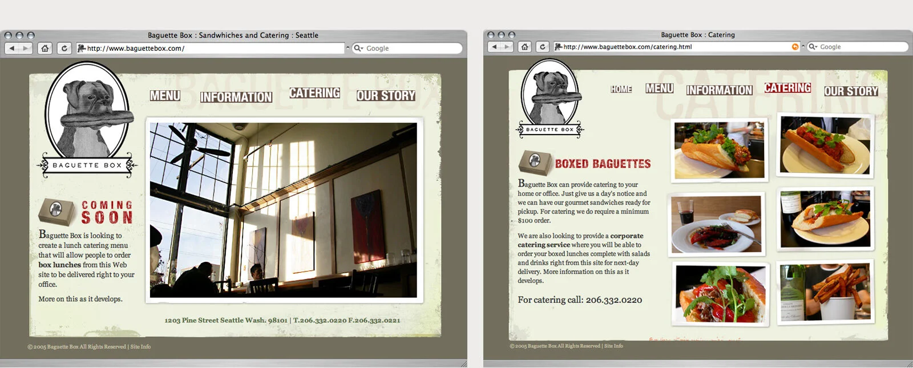Screen dimensions: 913x368
Task: Click Site Info link on catering page footer
Action: 613,346
